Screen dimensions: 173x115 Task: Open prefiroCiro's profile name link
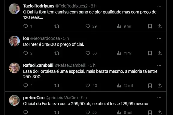coord(34,98)
